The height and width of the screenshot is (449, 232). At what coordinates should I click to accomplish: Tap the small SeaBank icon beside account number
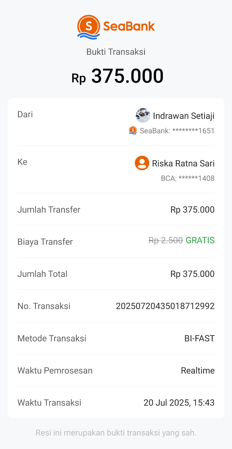[x=133, y=130]
